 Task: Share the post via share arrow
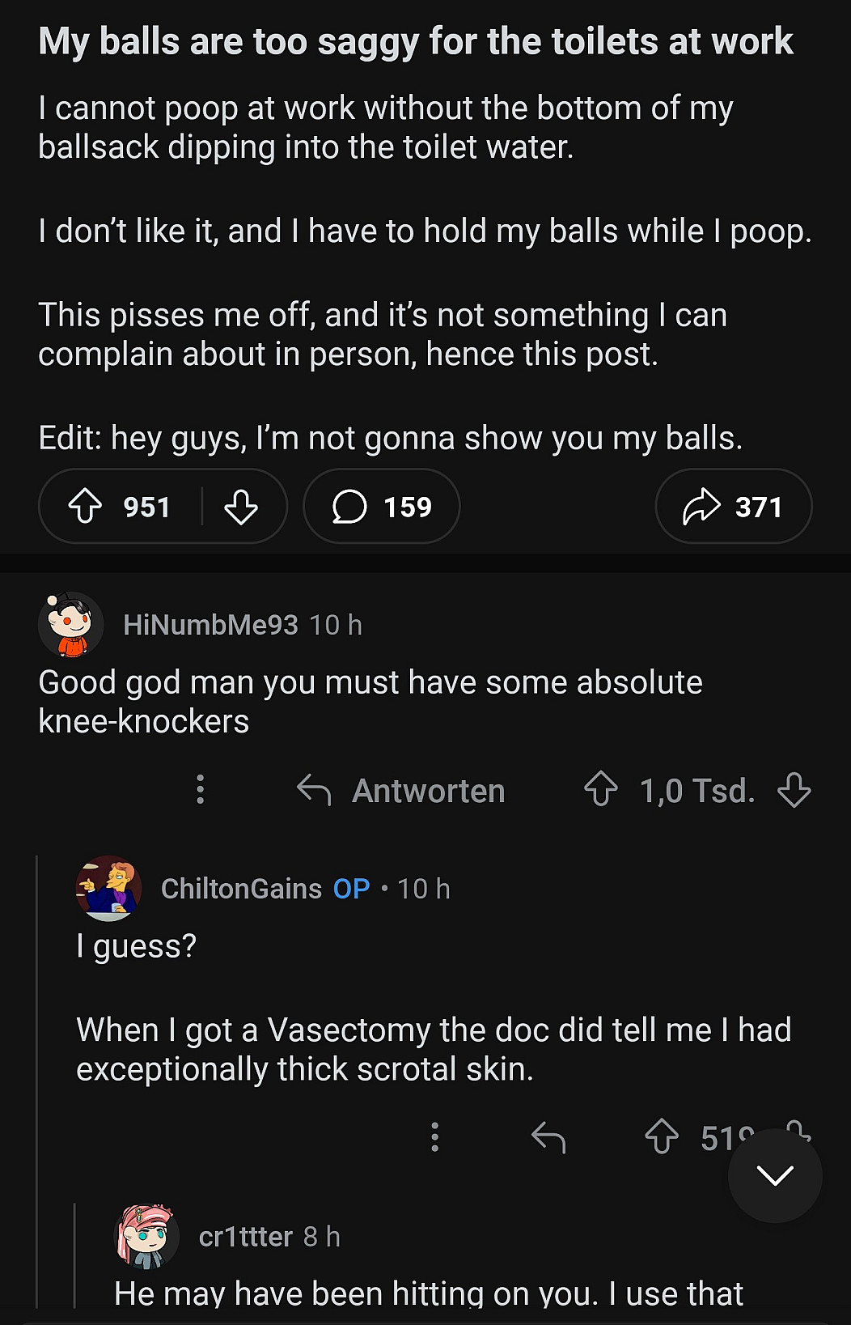pos(733,507)
